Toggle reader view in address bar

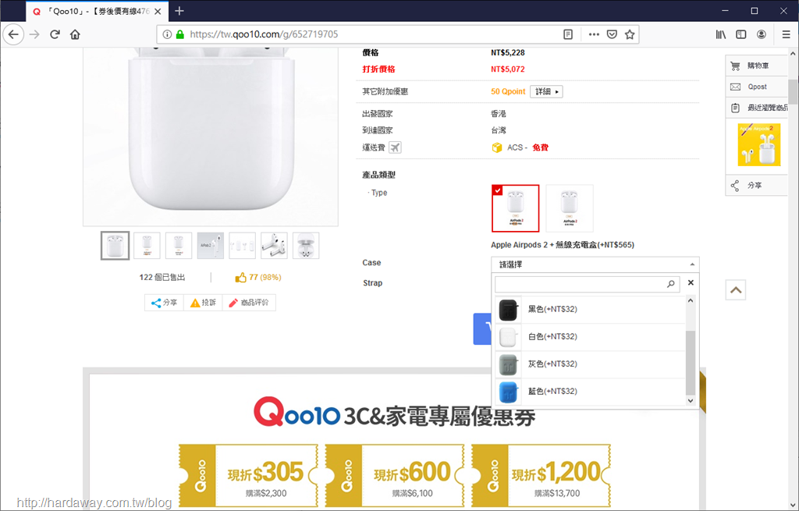pyautogui.click(x=568, y=34)
